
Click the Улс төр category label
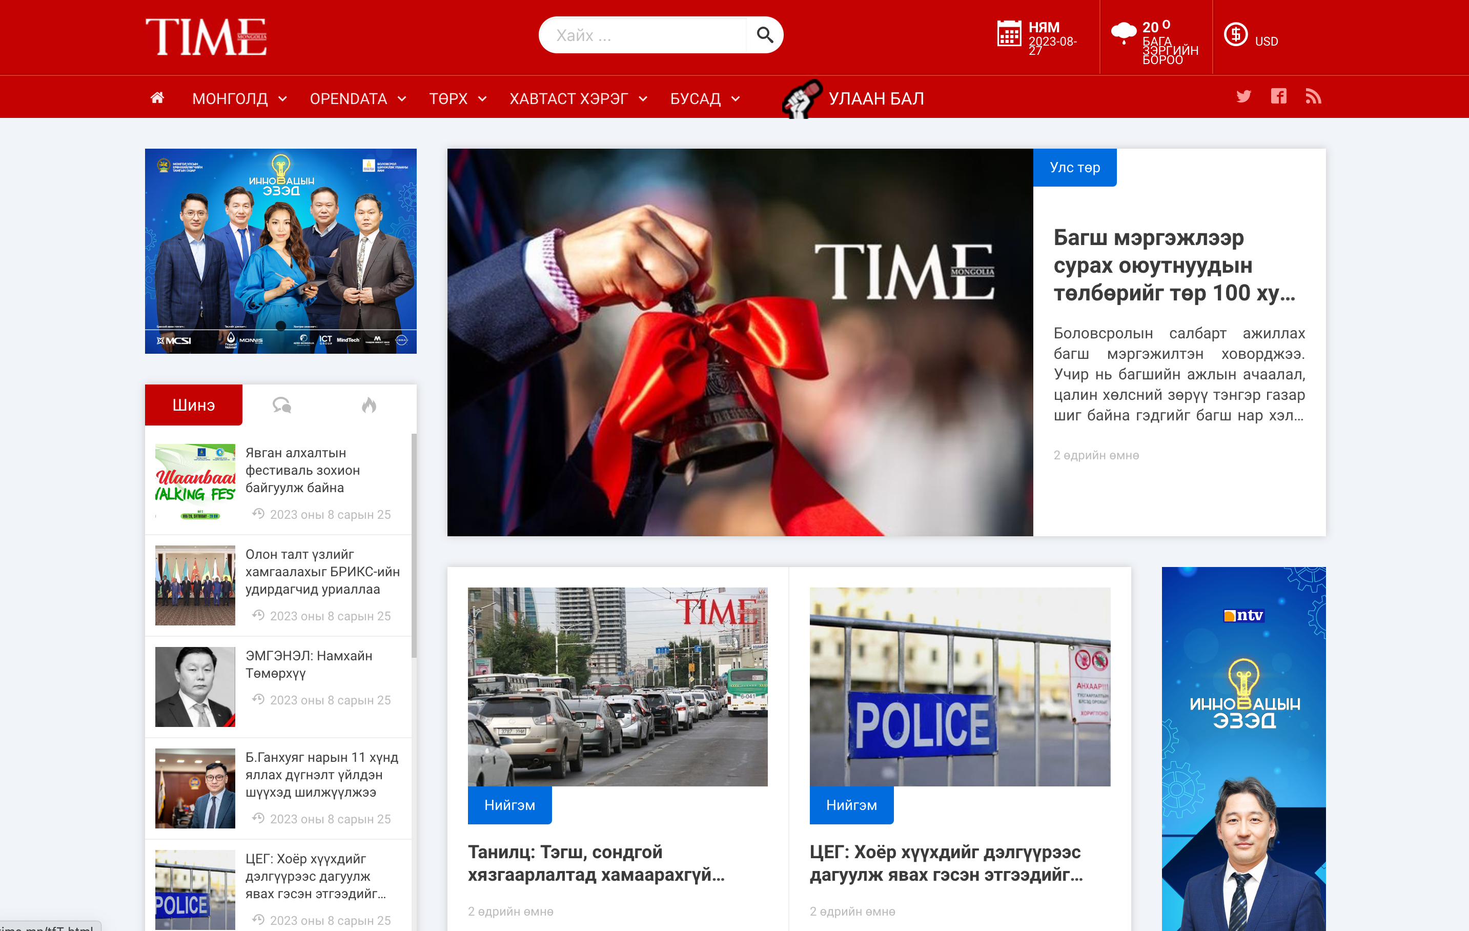(x=1074, y=167)
